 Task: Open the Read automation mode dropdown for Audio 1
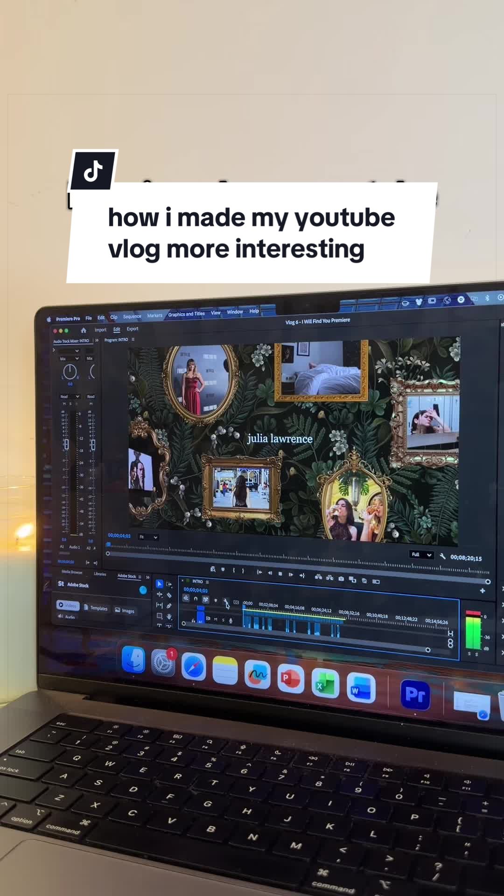(x=70, y=397)
